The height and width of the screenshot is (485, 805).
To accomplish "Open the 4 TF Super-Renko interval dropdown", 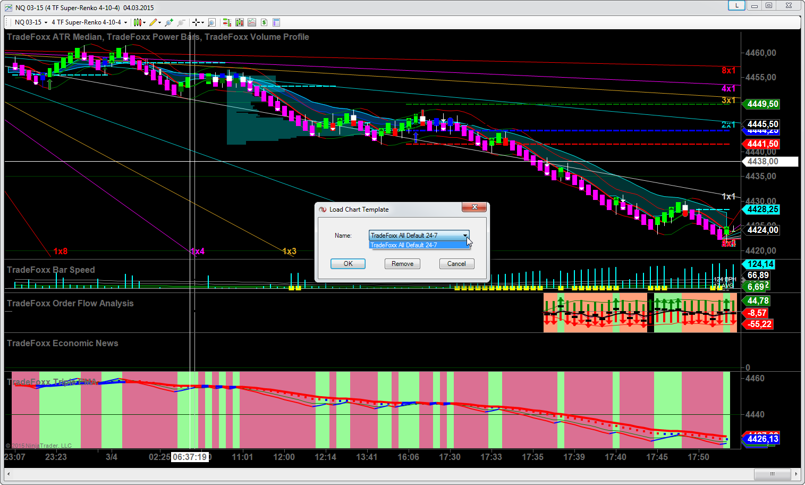I will point(125,22).
